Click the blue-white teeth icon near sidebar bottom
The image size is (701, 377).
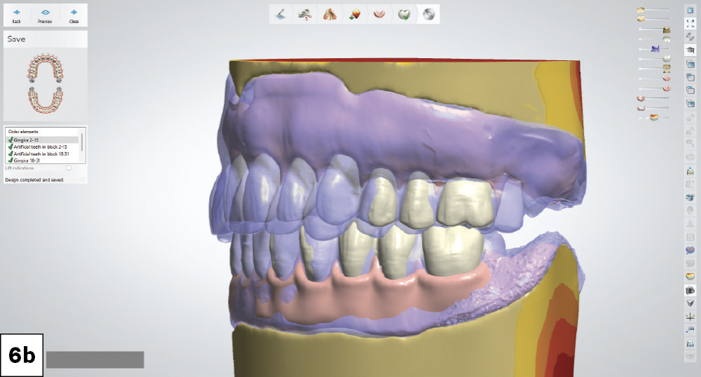tap(690, 343)
